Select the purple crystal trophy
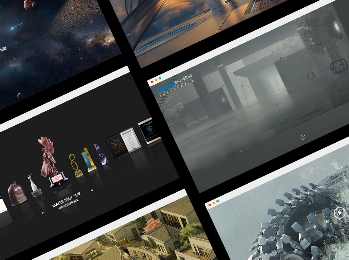 pyautogui.click(x=99, y=155)
